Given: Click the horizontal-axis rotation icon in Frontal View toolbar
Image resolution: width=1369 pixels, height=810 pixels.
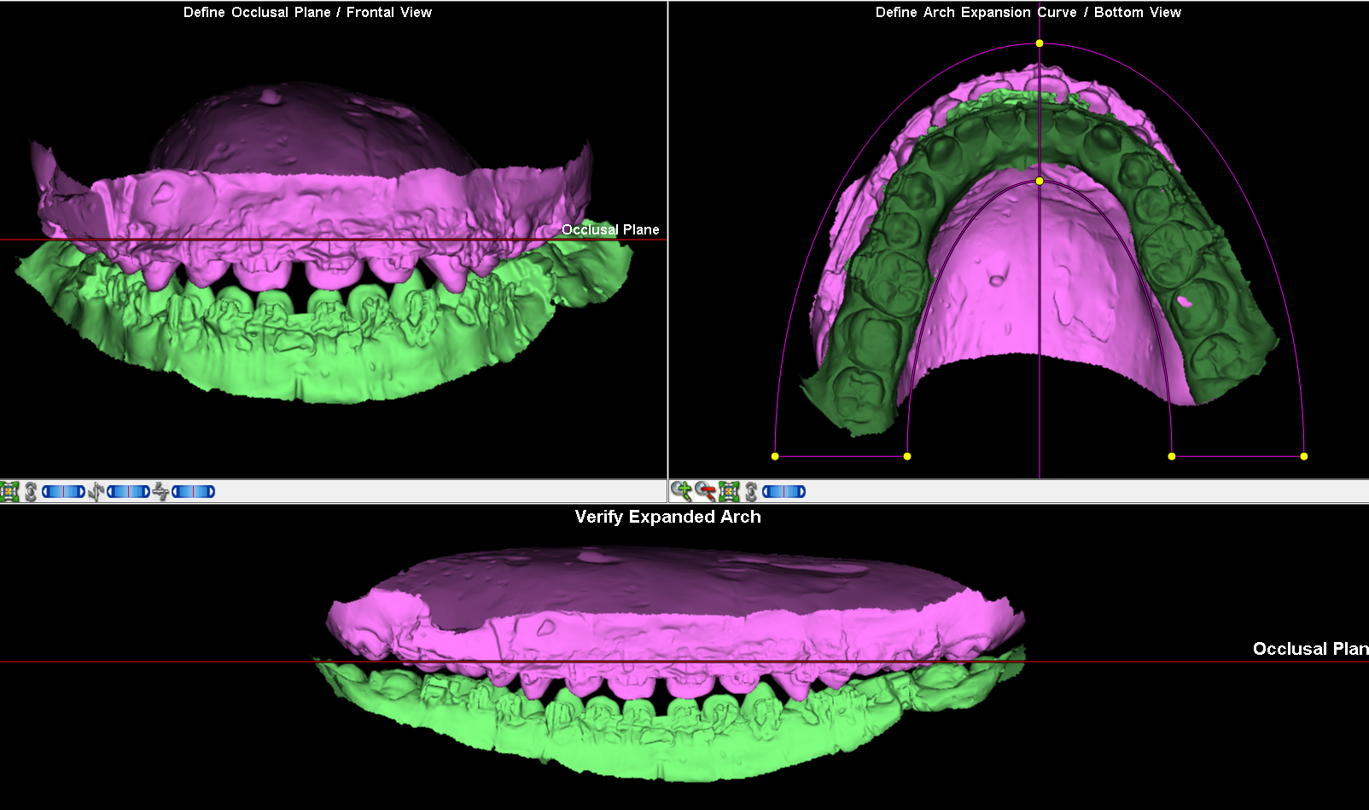Looking at the screenshot, I should click(x=160, y=491).
